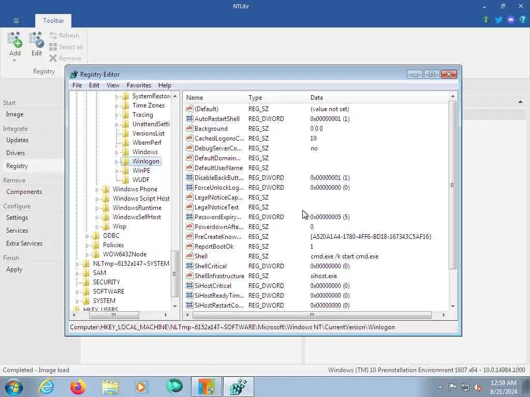Open File Explorer from the taskbar

(110, 387)
